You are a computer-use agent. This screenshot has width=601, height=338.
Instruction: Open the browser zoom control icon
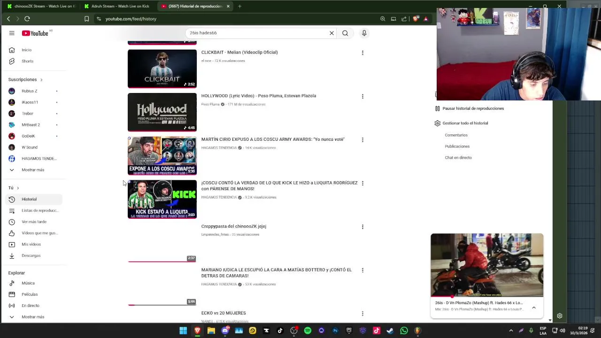[383, 19]
